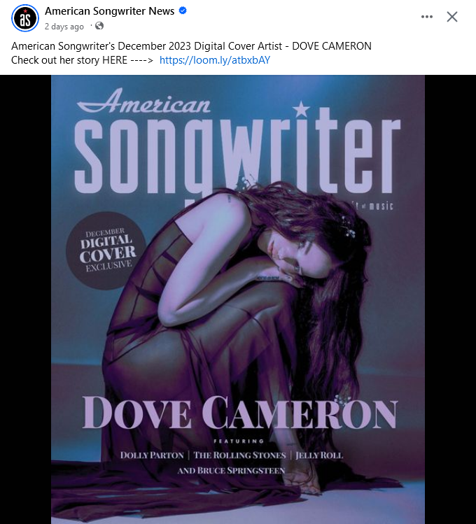476x524 pixels.
Task: Open the loom.ly/atbxbAY story link
Action: tap(215, 60)
